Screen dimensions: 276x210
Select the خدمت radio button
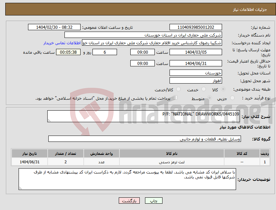click(x=203, y=89)
